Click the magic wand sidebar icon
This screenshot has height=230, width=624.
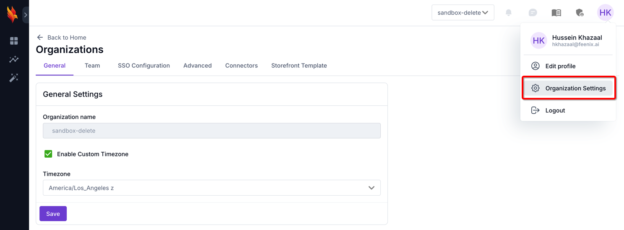pyautogui.click(x=14, y=78)
